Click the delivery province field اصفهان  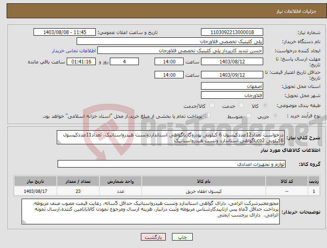[232, 86]
